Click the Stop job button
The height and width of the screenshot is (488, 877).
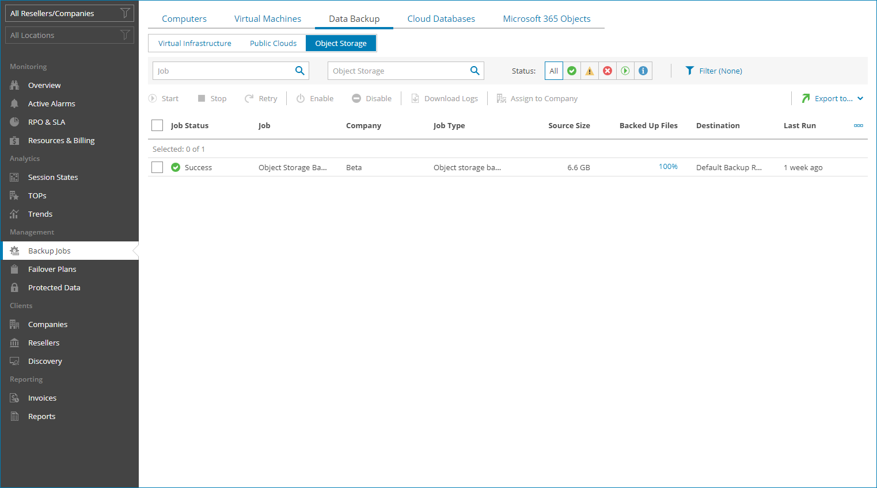click(212, 98)
